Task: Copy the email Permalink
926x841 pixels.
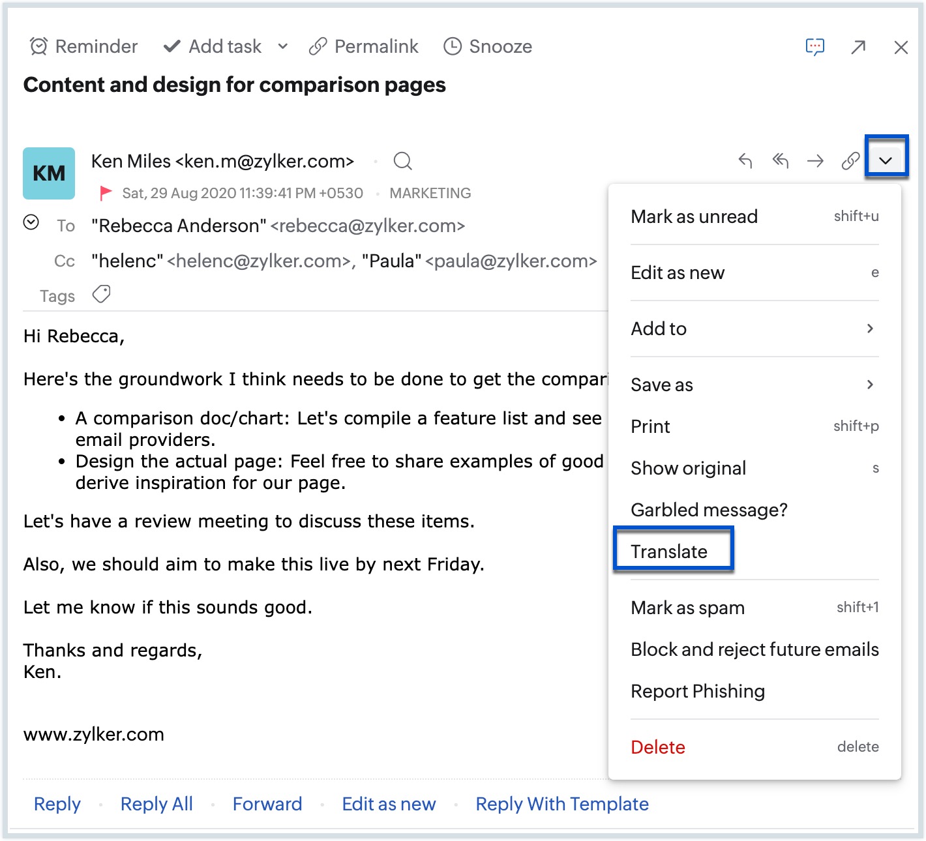Action: point(364,46)
